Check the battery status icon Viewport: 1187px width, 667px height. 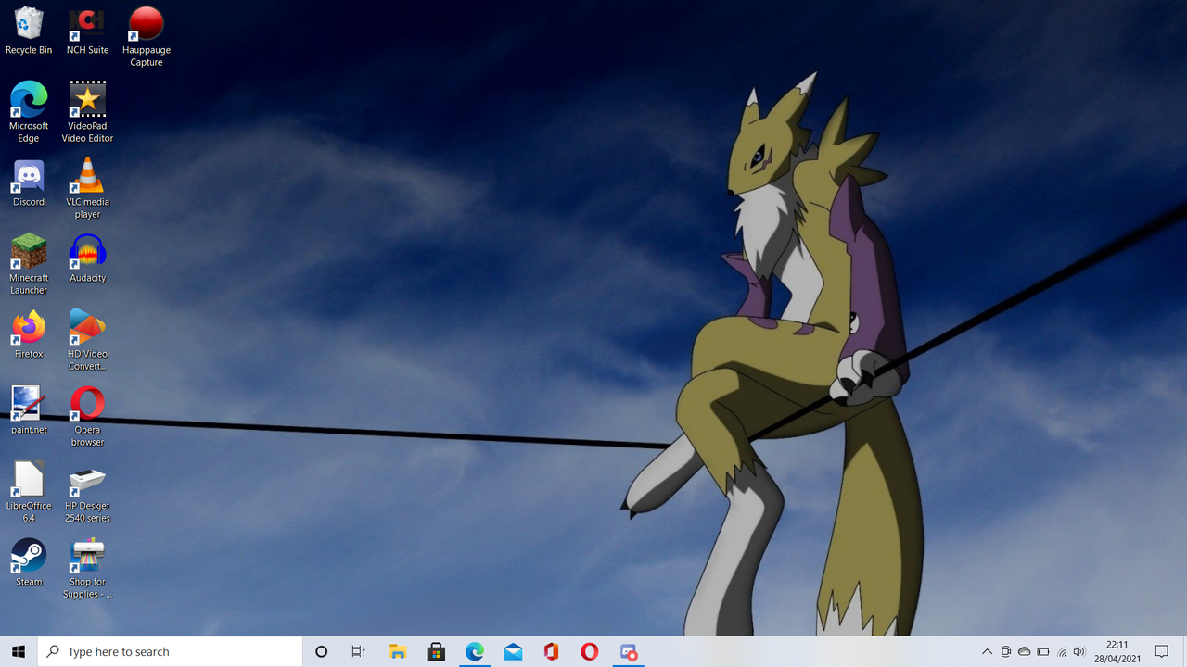click(x=1043, y=652)
